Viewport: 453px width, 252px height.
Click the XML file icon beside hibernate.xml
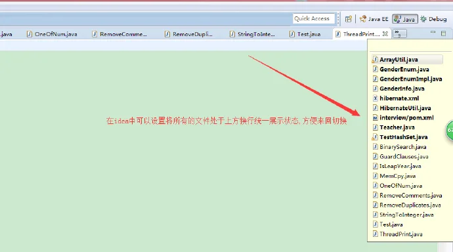375,98
